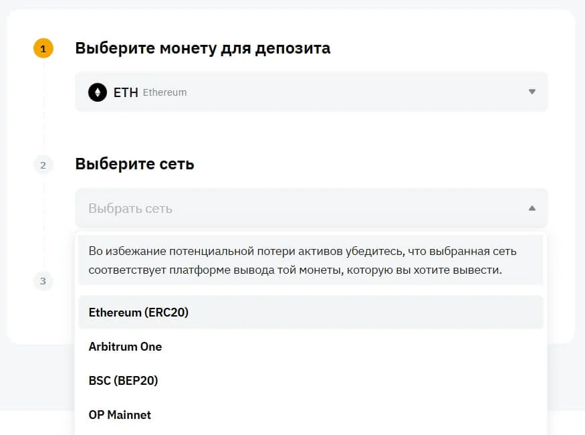The image size is (585, 435).
Task: Choose the Arbitrum One network
Action: click(125, 347)
